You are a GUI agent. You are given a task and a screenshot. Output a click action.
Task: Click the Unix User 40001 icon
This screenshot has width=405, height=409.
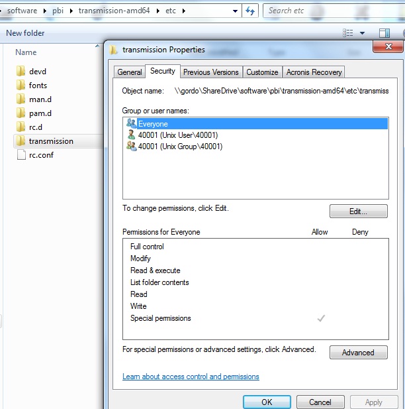(x=131, y=135)
